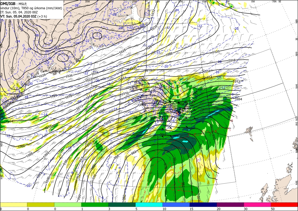Click the legend value 50
The height and width of the screenshot is (211, 298).
pyautogui.click(x=273, y=209)
